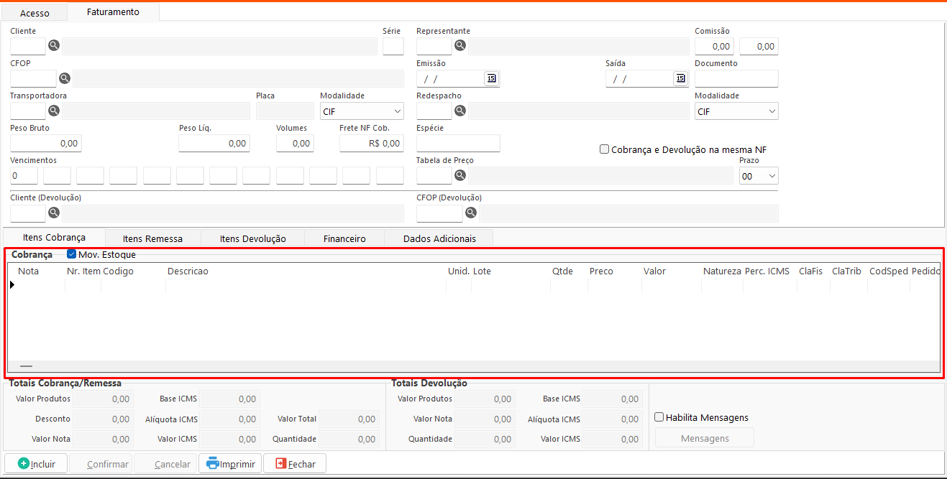947x479 pixels.
Task: Uncheck the Mov. Estoque checkbox
Action: pos(71,254)
